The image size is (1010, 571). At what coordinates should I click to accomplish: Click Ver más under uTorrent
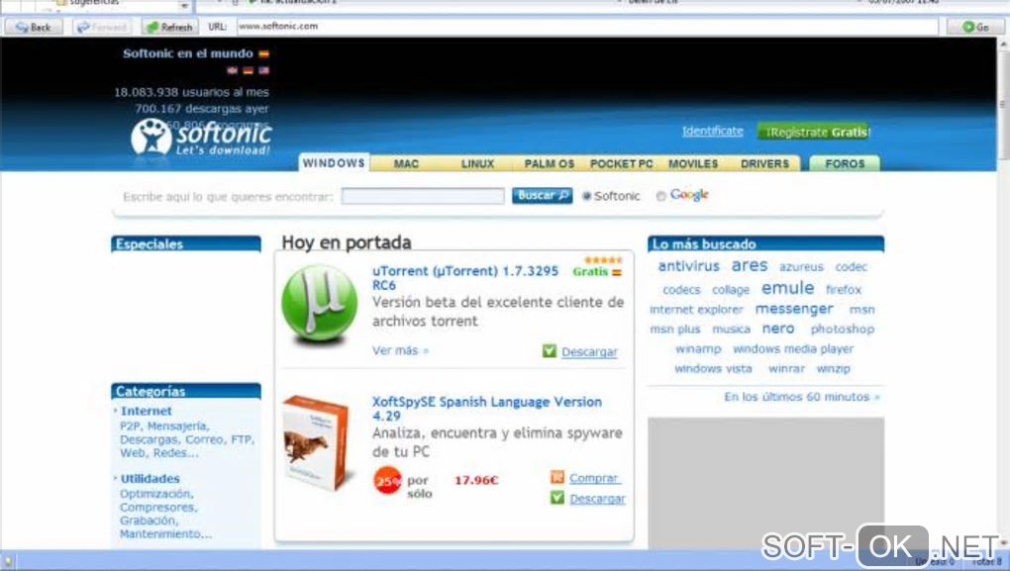pyautogui.click(x=400, y=351)
